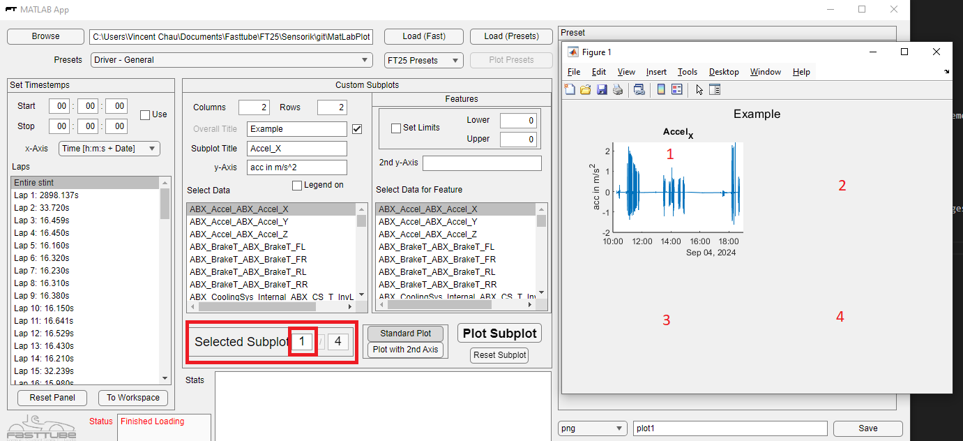Expand the x-Axis time format dropdown
Image resolution: width=963 pixels, height=441 pixels.
[109, 149]
